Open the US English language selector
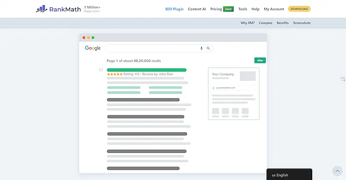Image resolution: width=346 pixels, height=180 pixels. [x=289, y=175]
